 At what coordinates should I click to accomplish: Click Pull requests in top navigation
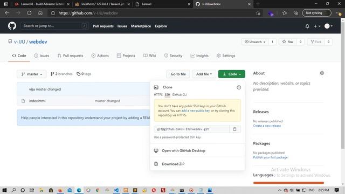103,26
